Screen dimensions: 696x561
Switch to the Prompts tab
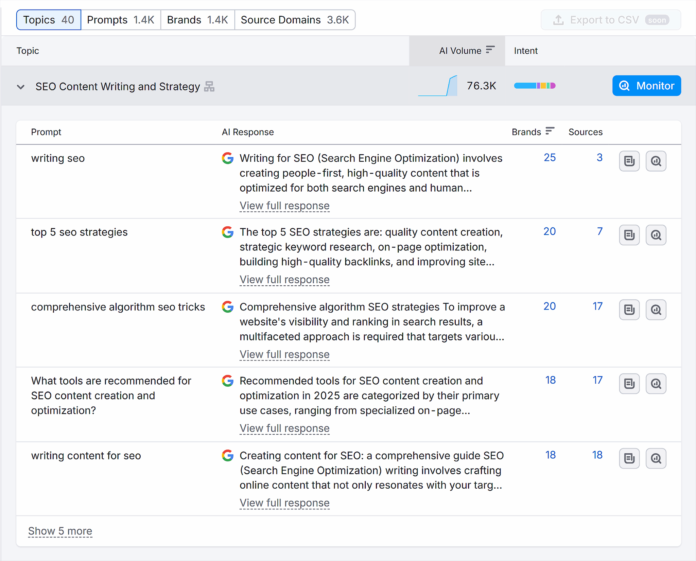coord(121,20)
